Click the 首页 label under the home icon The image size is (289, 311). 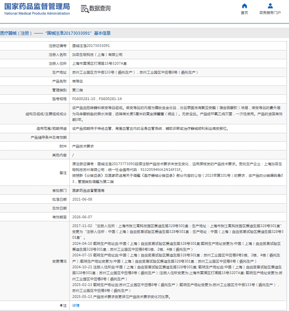coord(244,13)
